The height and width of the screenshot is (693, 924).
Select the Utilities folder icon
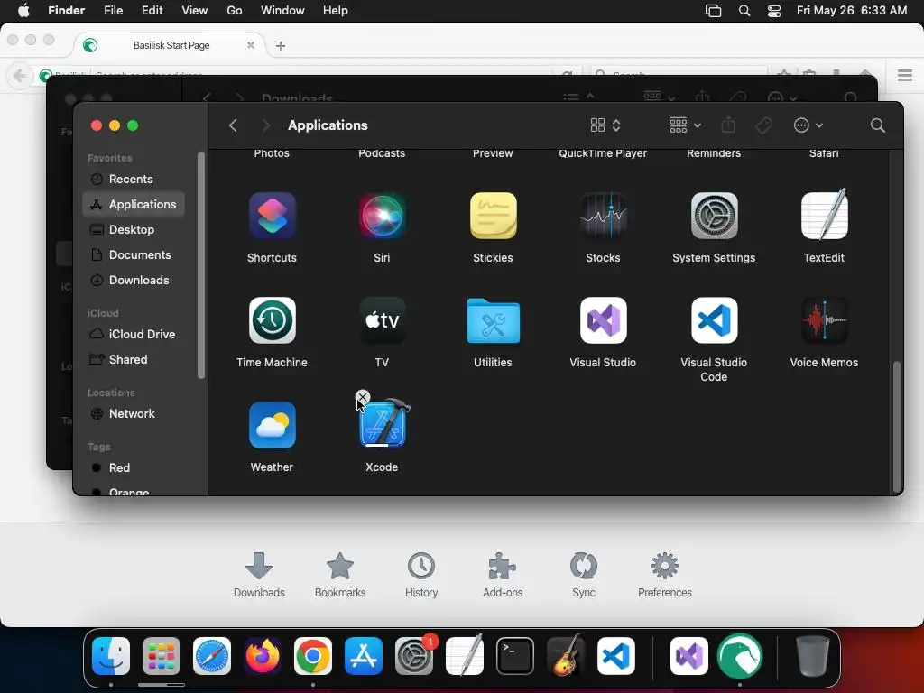point(493,320)
